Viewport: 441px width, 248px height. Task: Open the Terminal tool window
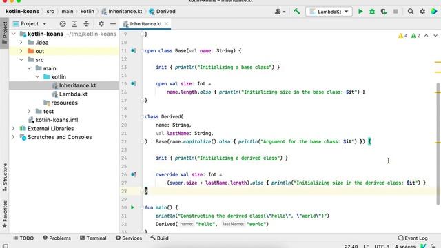[93, 238]
